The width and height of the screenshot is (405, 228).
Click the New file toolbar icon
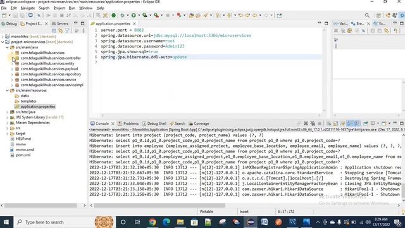tap(4, 15)
